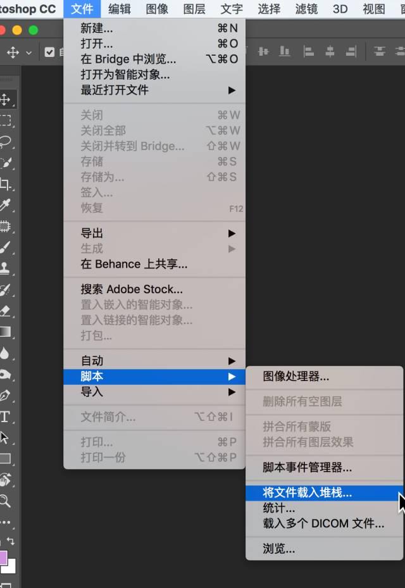
Task: Click the align right edges icon
Action: [x=351, y=51]
